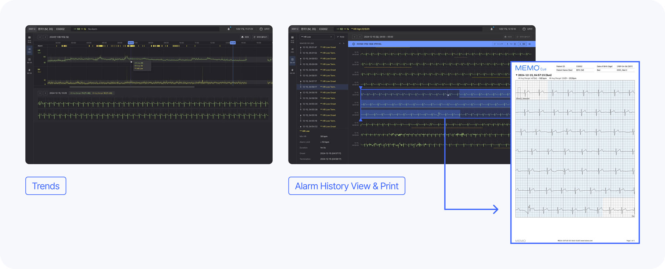Click notification bell in Alarm History window
Screen dimensions: 665x269
tap(492, 29)
